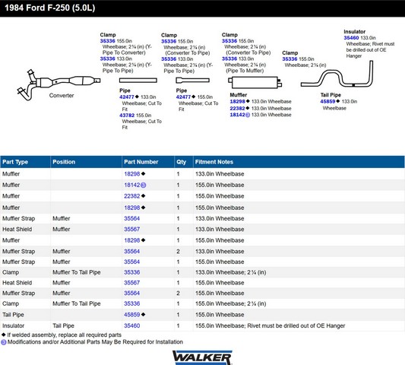This screenshot has width=405, height=365.
Task: Open pipe 42477 155.0in link in diagram
Action: pyautogui.click(x=183, y=97)
